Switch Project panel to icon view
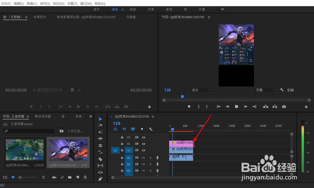Image resolution: width=314 pixels, height=188 pixels. (x=13, y=177)
